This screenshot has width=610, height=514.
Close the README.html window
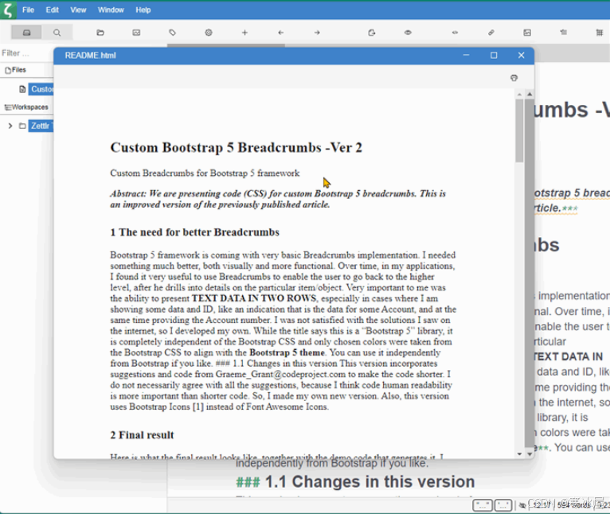click(x=522, y=55)
